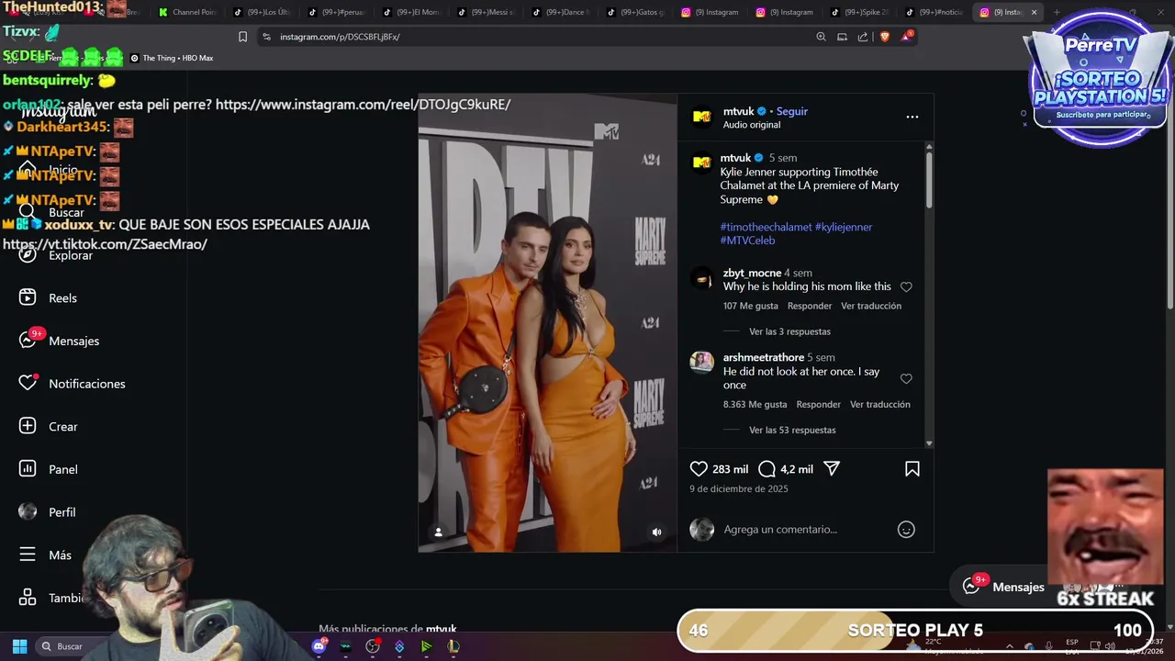Like arshmeetrathore's comment with its heart

coord(906,379)
